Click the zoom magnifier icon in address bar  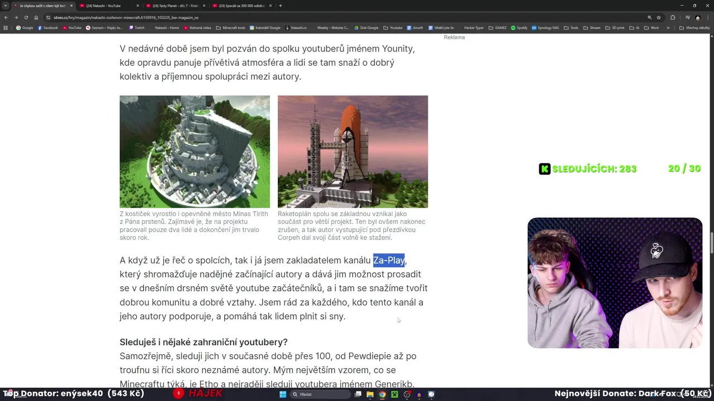click(x=649, y=17)
